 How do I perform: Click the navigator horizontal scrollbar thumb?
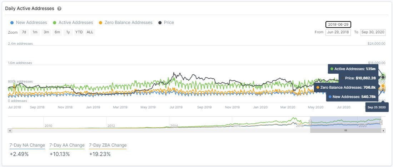point(345,131)
